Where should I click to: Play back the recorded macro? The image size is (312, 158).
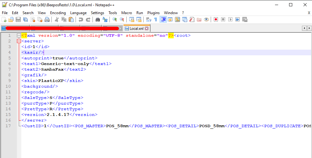(x=230, y=19)
